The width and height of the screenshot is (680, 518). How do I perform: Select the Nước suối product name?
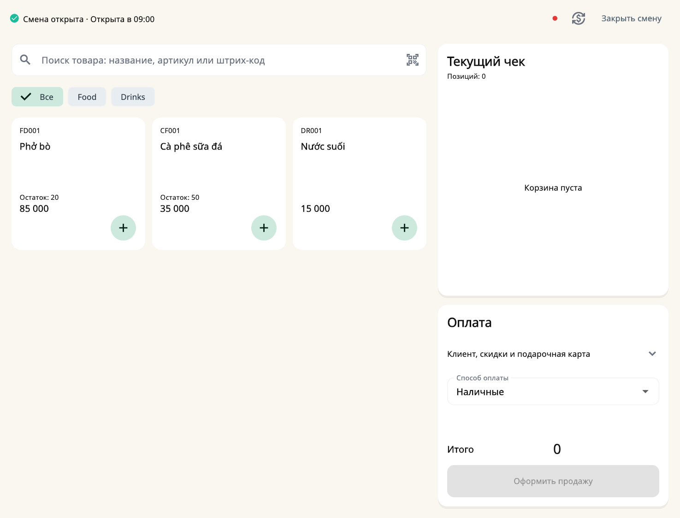click(x=323, y=146)
